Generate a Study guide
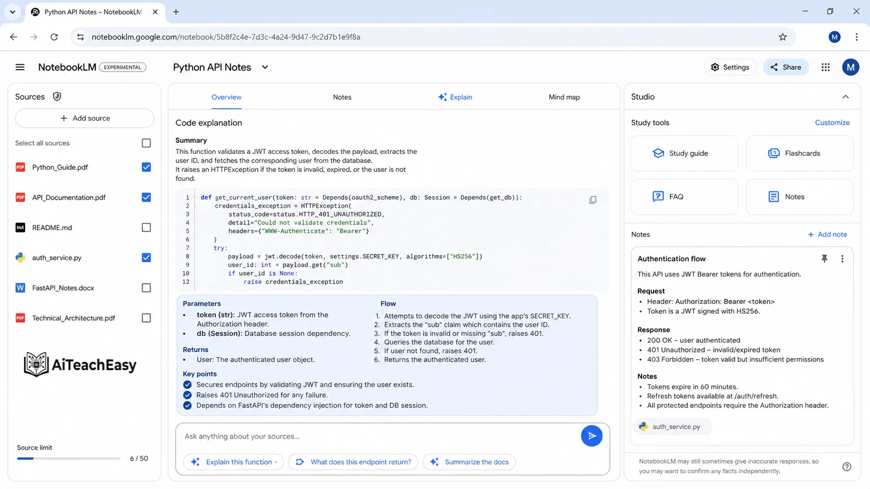The image size is (870, 489). coord(684,153)
